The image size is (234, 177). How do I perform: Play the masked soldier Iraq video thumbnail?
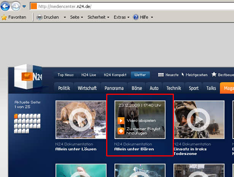click(199, 120)
